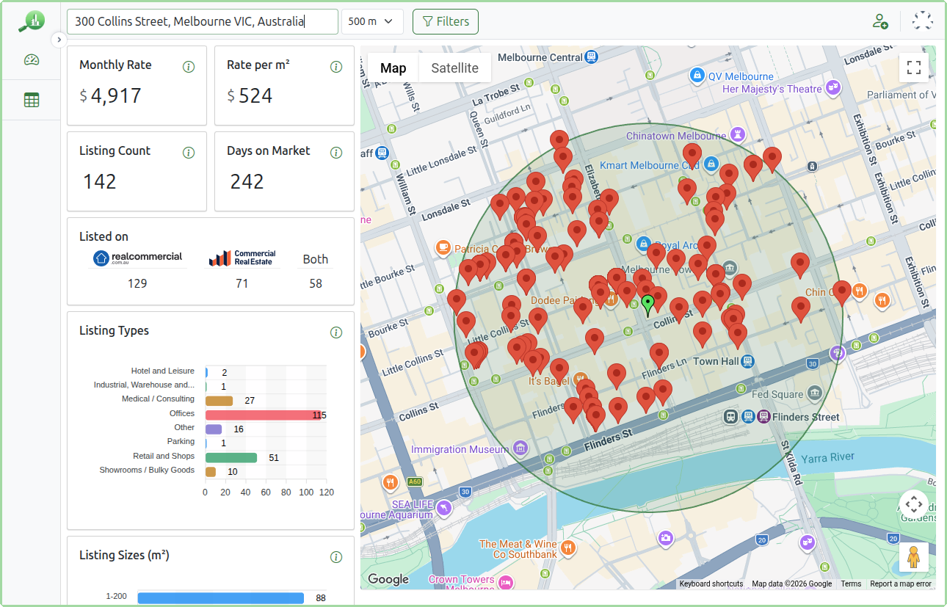Click the Offices bar in chart

pos(264,415)
